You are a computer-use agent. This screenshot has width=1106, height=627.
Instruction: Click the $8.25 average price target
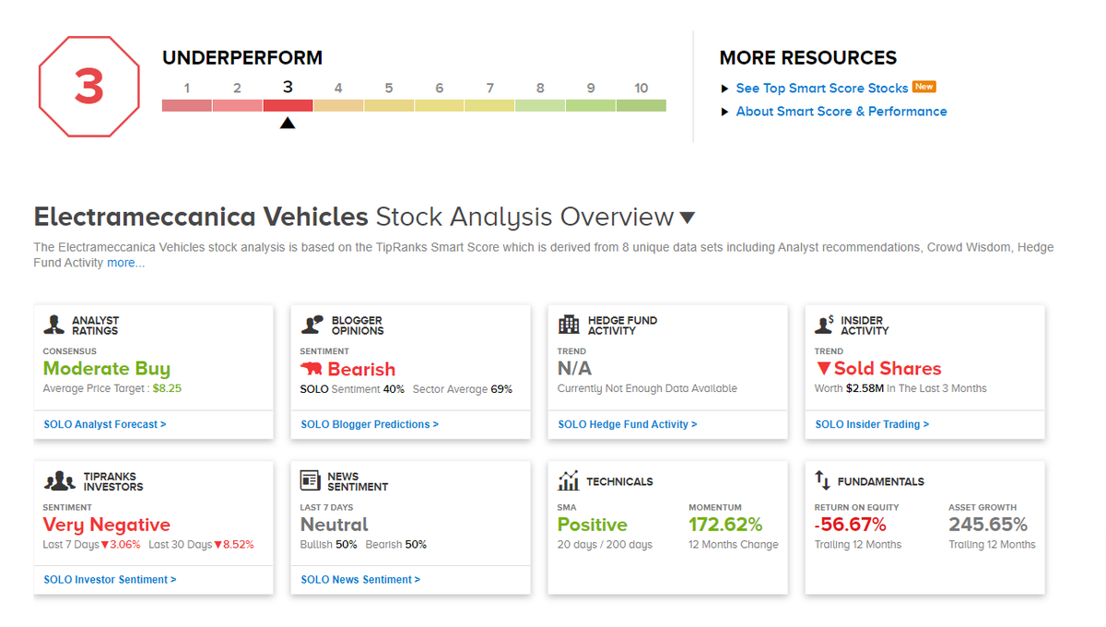(167, 388)
